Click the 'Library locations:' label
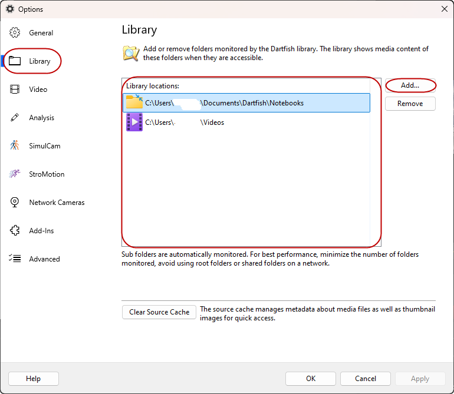454x394 pixels. [x=153, y=86]
